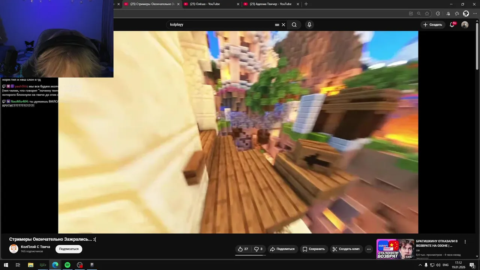Click the Сохранить save button

click(x=314, y=249)
